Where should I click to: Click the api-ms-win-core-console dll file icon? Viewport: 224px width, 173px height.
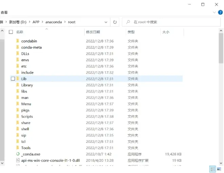coord(18,160)
